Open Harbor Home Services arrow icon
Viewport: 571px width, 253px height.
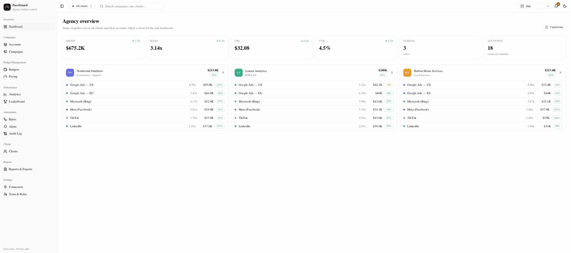[560, 73]
